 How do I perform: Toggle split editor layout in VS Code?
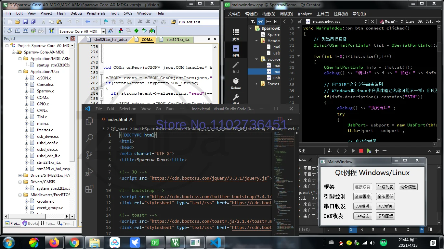pyautogui.click(x=280, y=119)
